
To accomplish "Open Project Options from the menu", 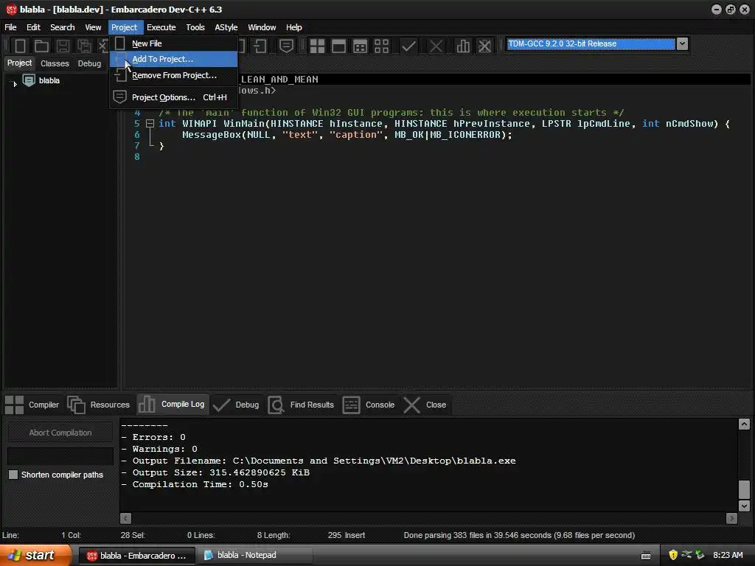I will click(173, 97).
